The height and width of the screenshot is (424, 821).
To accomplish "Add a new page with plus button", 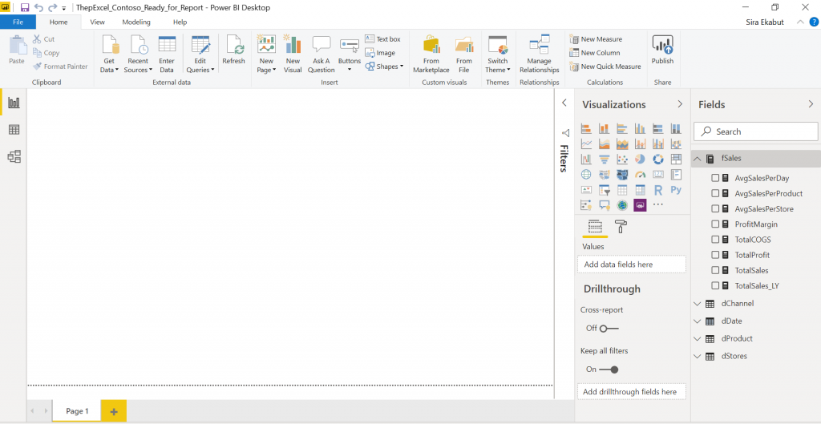I will (x=114, y=411).
